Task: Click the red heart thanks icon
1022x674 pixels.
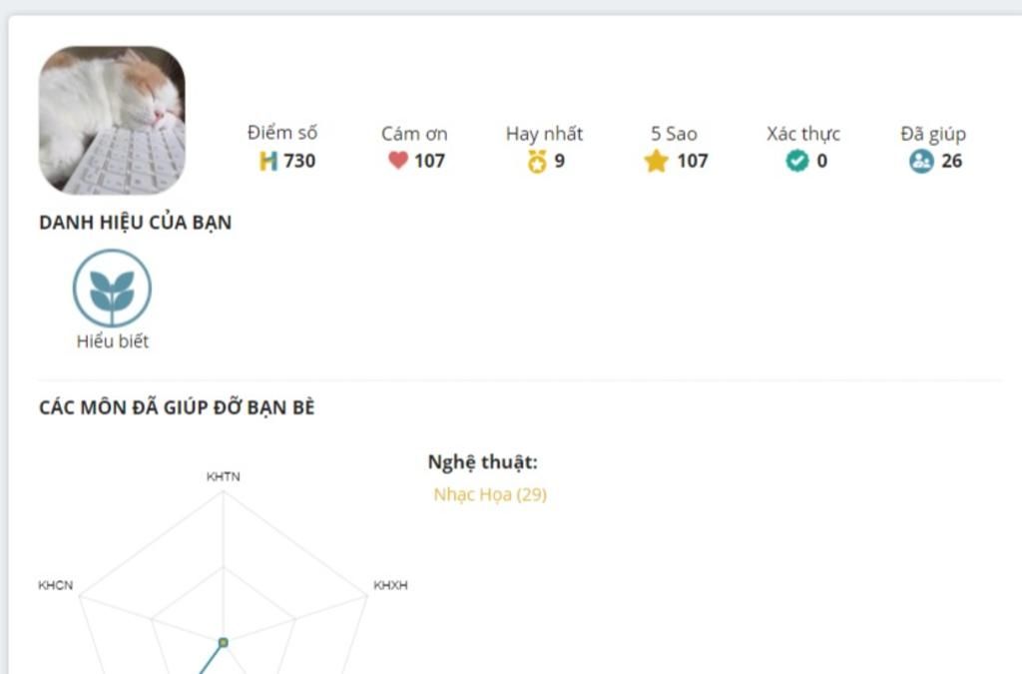Action: [398, 161]
